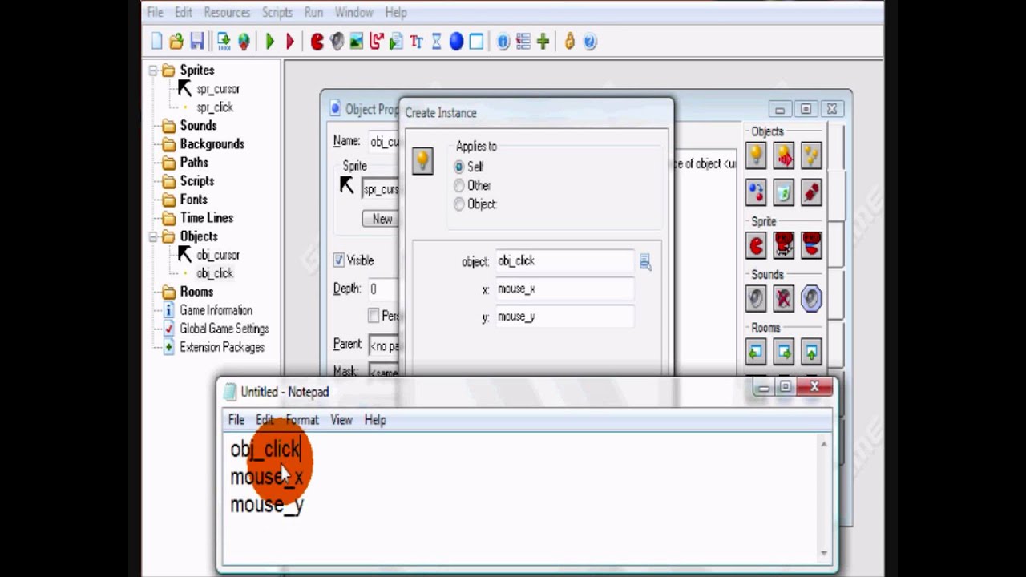
Task: Select the Create Random instance action
Action: tap(811, 155)
